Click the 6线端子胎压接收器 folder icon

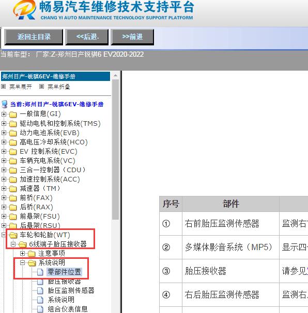coord(23,244)
